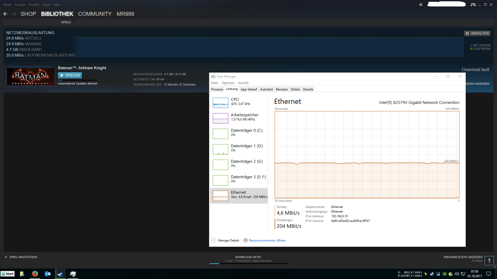Open the Windows Action Center notifications

point(488,274)
